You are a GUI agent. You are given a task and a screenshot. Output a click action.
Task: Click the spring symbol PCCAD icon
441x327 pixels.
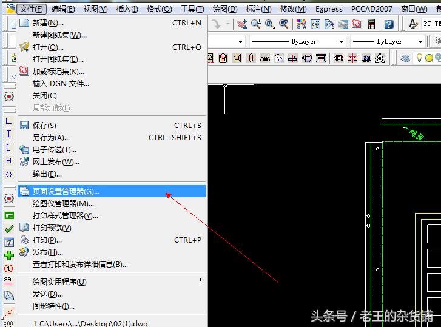265,58
